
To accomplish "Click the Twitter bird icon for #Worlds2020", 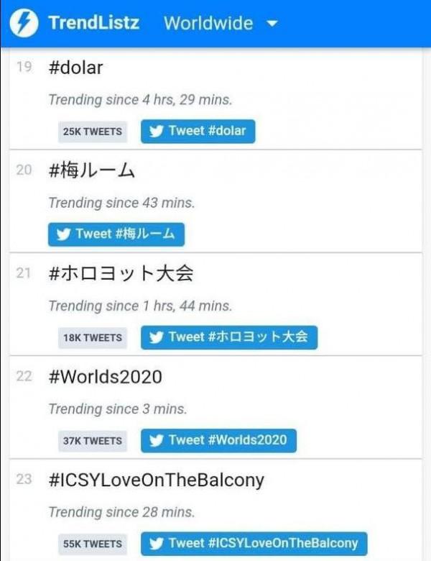I will [157, 441].
